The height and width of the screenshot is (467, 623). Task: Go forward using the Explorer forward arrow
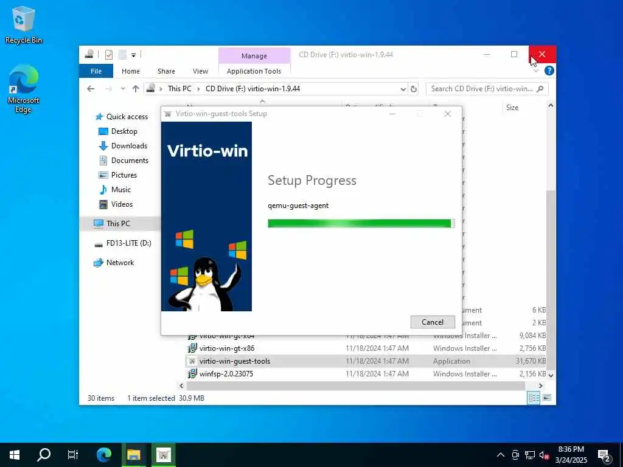point(108,89)
